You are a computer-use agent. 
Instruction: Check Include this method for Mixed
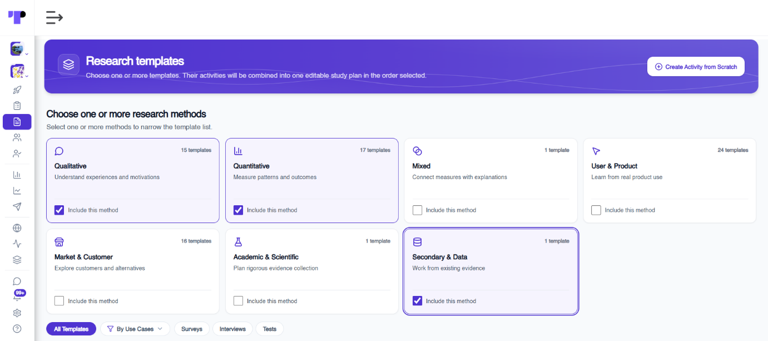tap(417, 210)
